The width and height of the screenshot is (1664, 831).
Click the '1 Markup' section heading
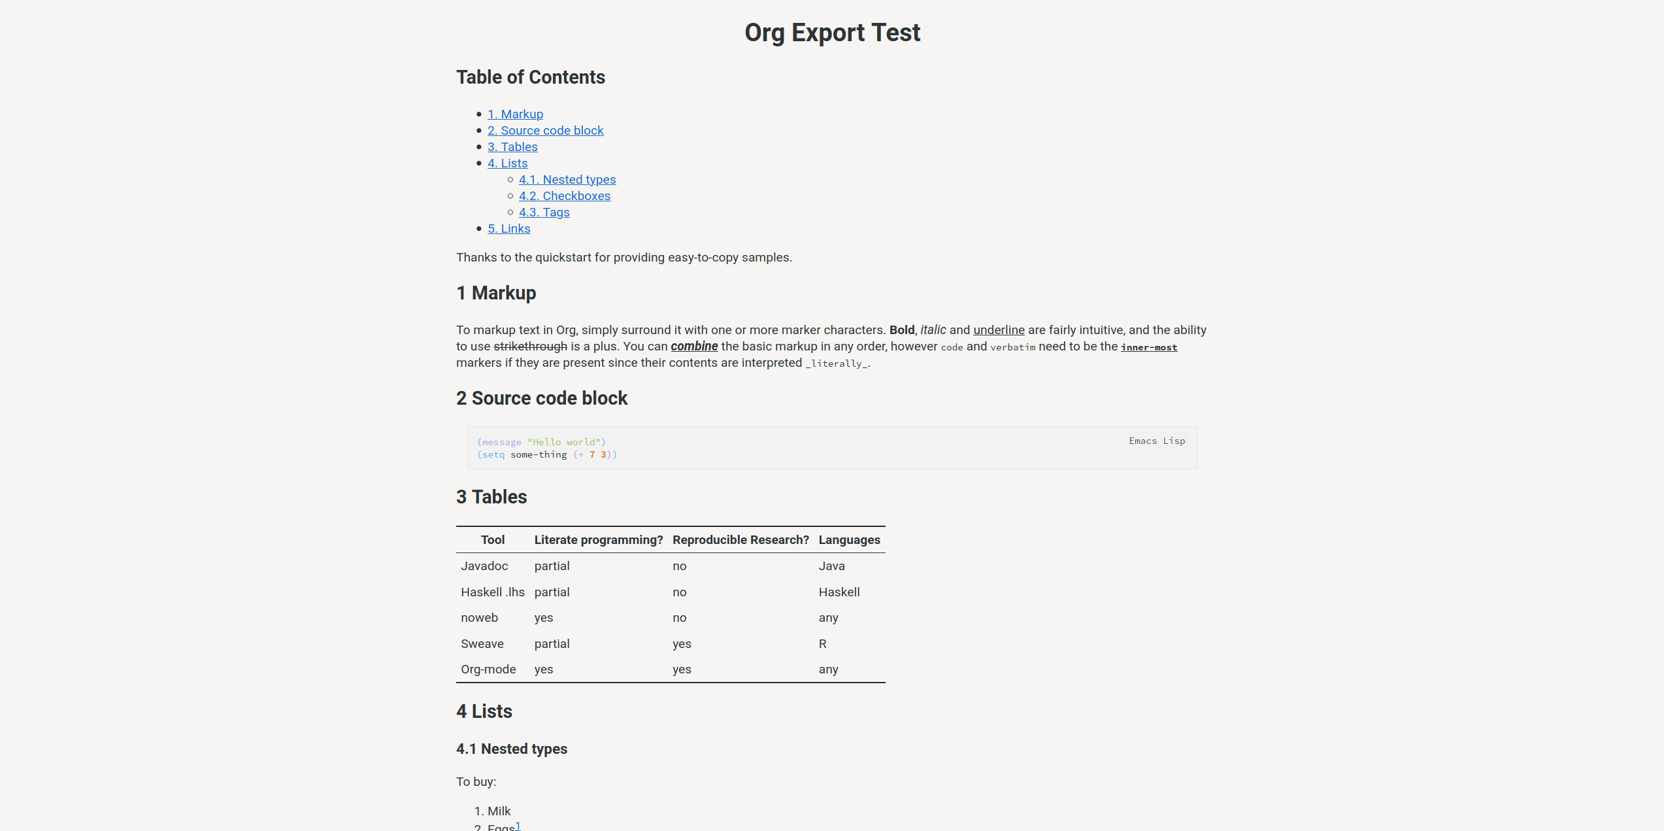pos(495,293)
